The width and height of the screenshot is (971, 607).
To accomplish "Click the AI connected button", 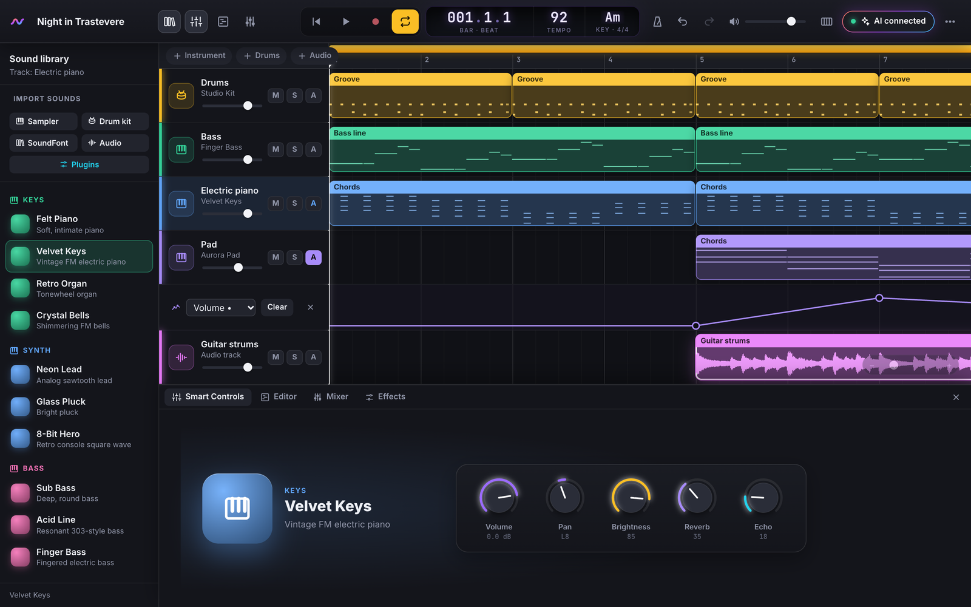I will point(888,21).
